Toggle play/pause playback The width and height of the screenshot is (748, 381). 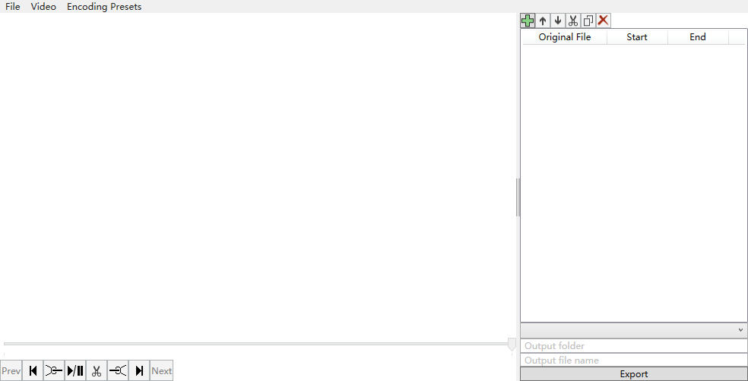coord(75,370)
